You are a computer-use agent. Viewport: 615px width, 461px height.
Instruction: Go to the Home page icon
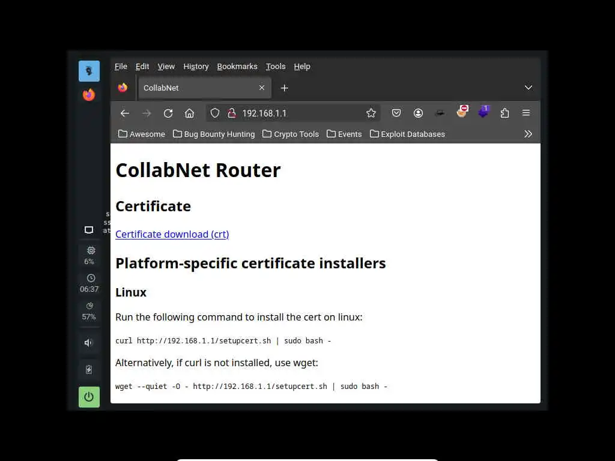189,113
